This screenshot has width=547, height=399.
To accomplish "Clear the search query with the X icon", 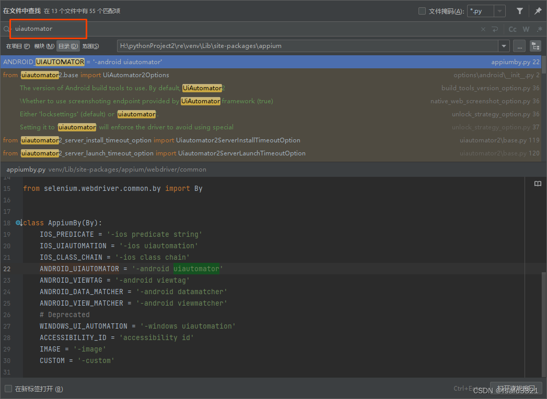I will [x=483, y=29].
